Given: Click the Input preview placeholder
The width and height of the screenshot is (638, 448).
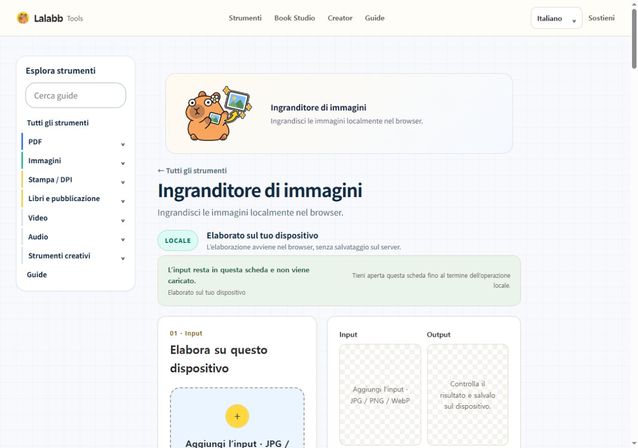Looking at the screenshot, I should 380,395.
